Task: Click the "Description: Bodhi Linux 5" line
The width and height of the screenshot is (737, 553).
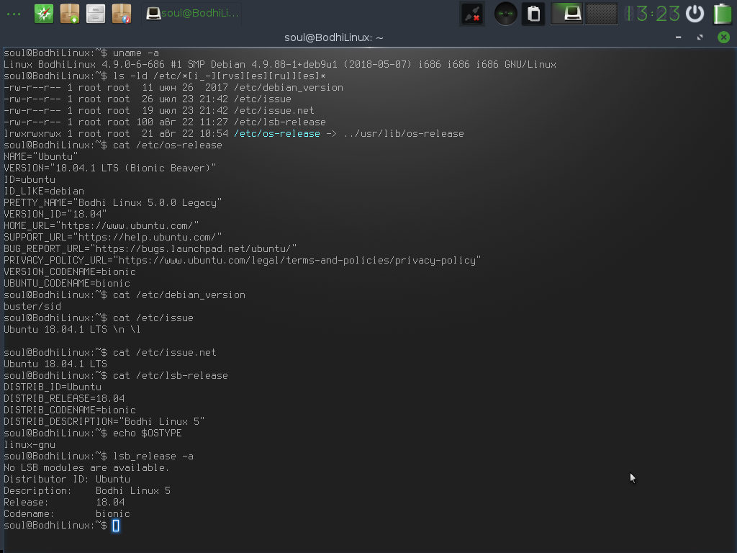Action: coord(87,491)
